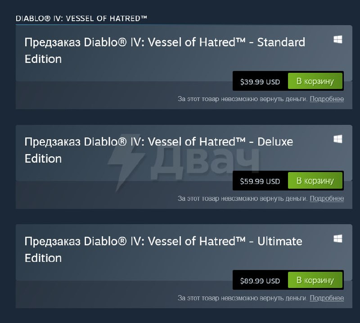Click the refund notice text under Ultimate Edition
The width and height of the screenshot is (360, 323).
[243, 298]
